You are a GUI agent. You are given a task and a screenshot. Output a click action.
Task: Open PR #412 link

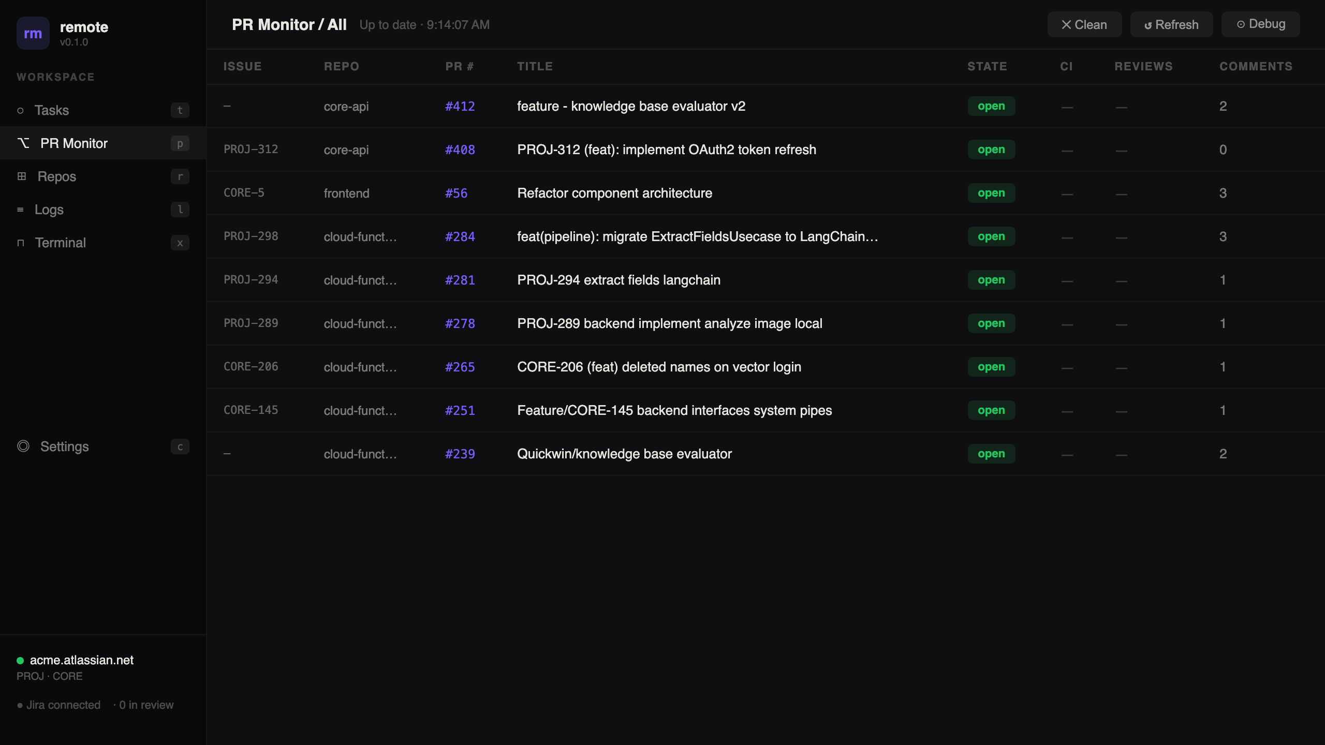tap(460, 106)
